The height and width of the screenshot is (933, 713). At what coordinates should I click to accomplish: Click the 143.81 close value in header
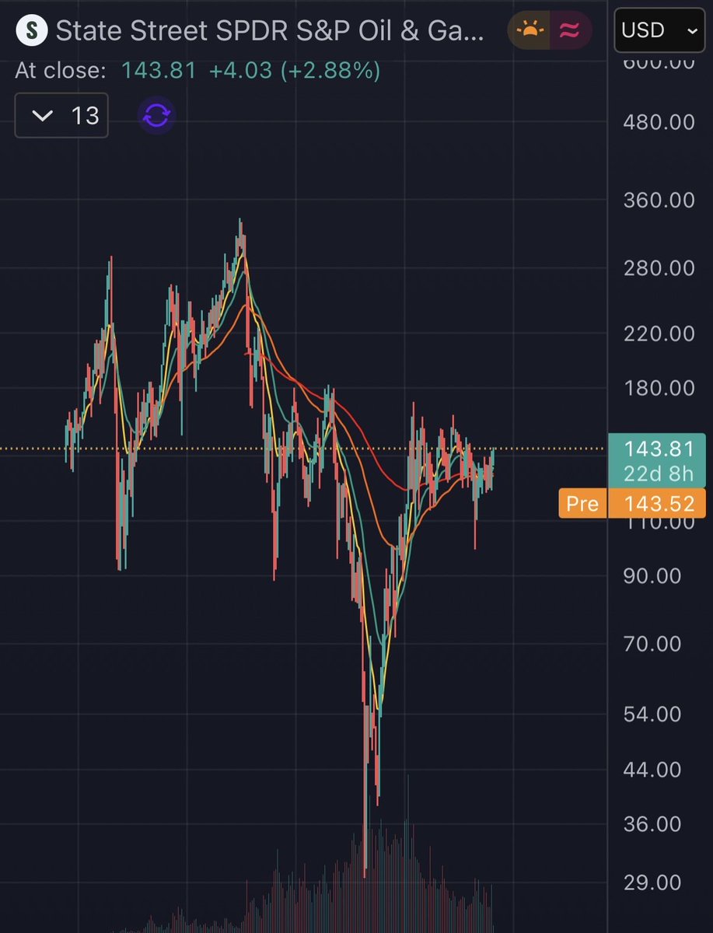tap(159, 71)
